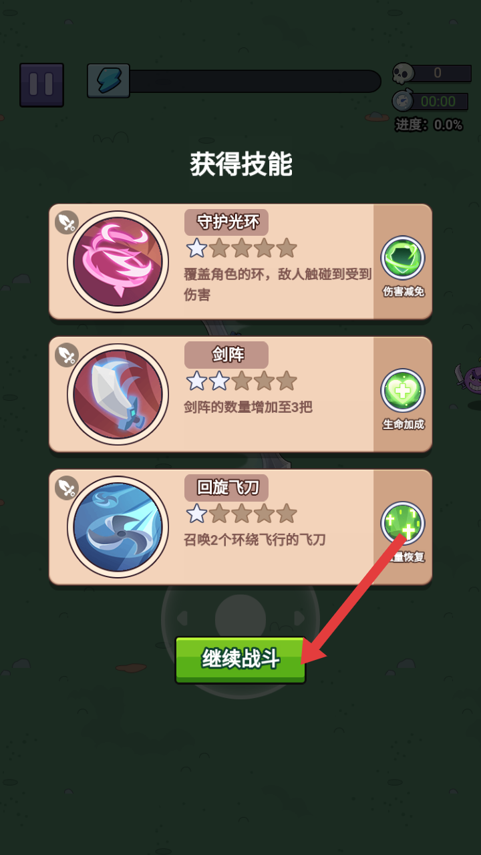This screenshot has width=481, height=855.
Task: Choose the 回旋飞刀 card description text
Action: coord(255,539)
